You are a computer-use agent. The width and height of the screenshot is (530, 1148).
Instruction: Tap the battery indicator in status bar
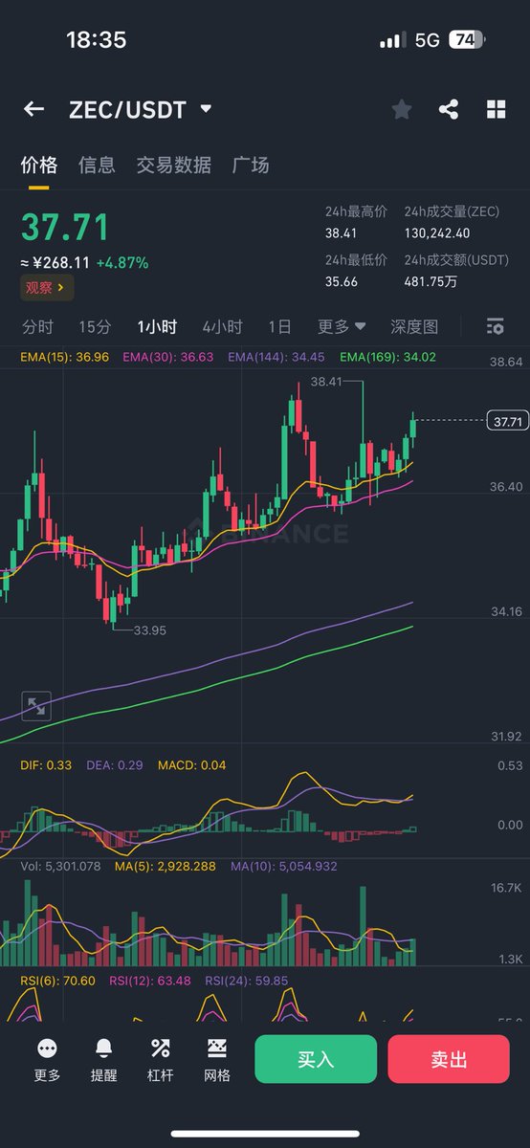click(466, 40)
